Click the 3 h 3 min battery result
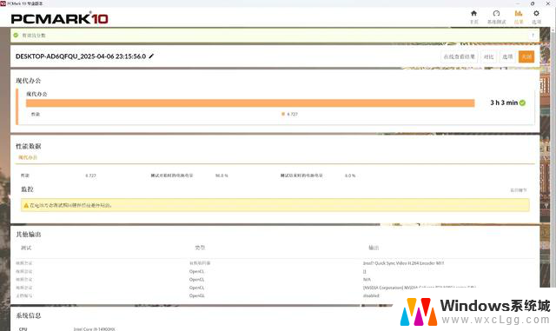The width and height of the screenshot is (556, 331). pos(504,103)
